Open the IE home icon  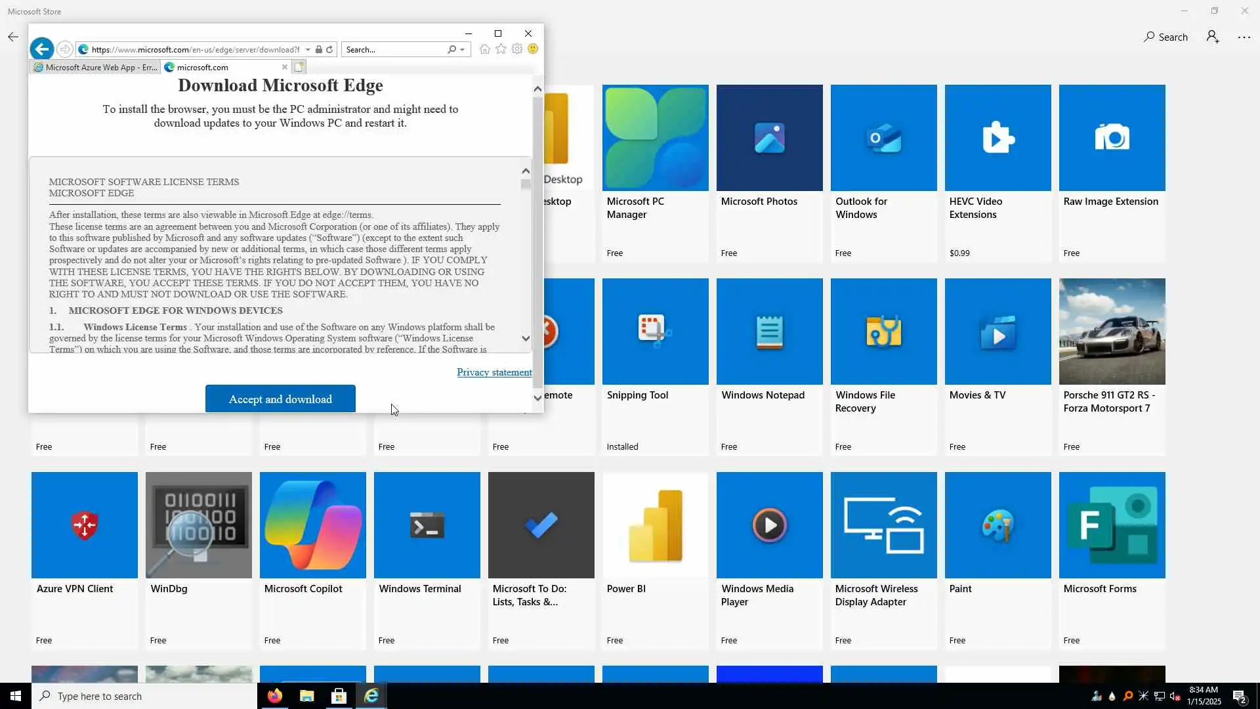[x=484, y=49]
